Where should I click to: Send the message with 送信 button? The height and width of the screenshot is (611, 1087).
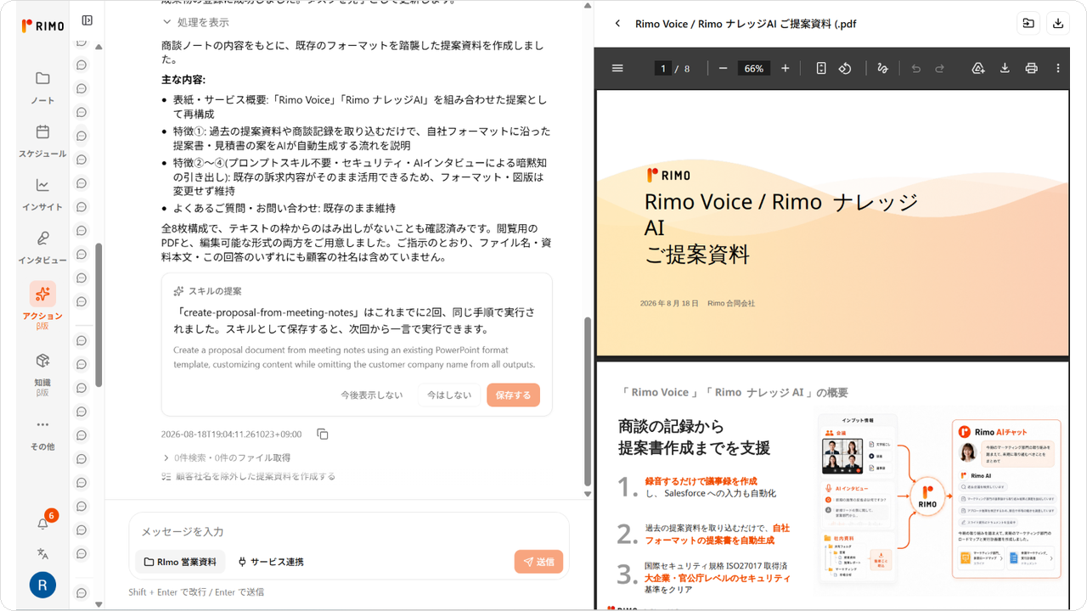tap(538, 562)
